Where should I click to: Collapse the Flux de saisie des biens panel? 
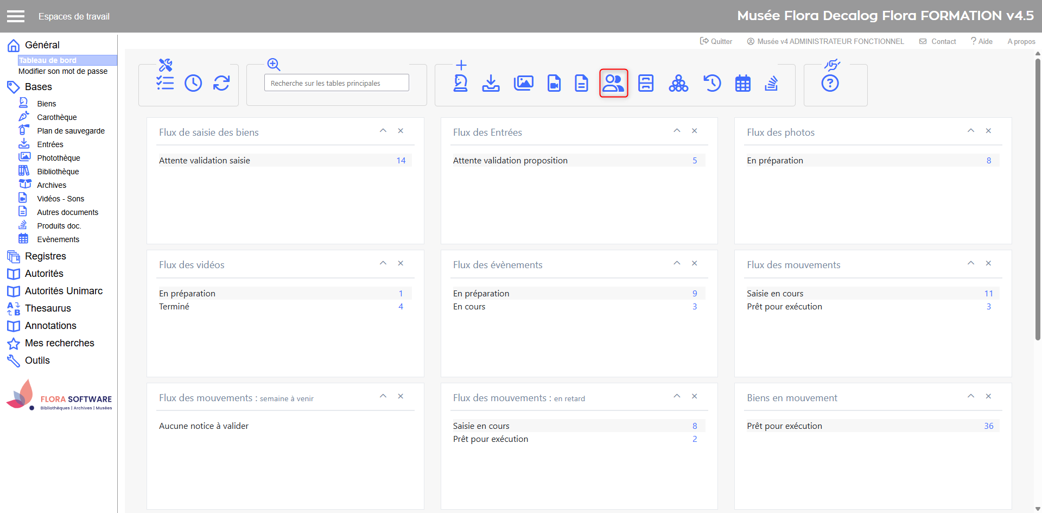coord(383,131)
